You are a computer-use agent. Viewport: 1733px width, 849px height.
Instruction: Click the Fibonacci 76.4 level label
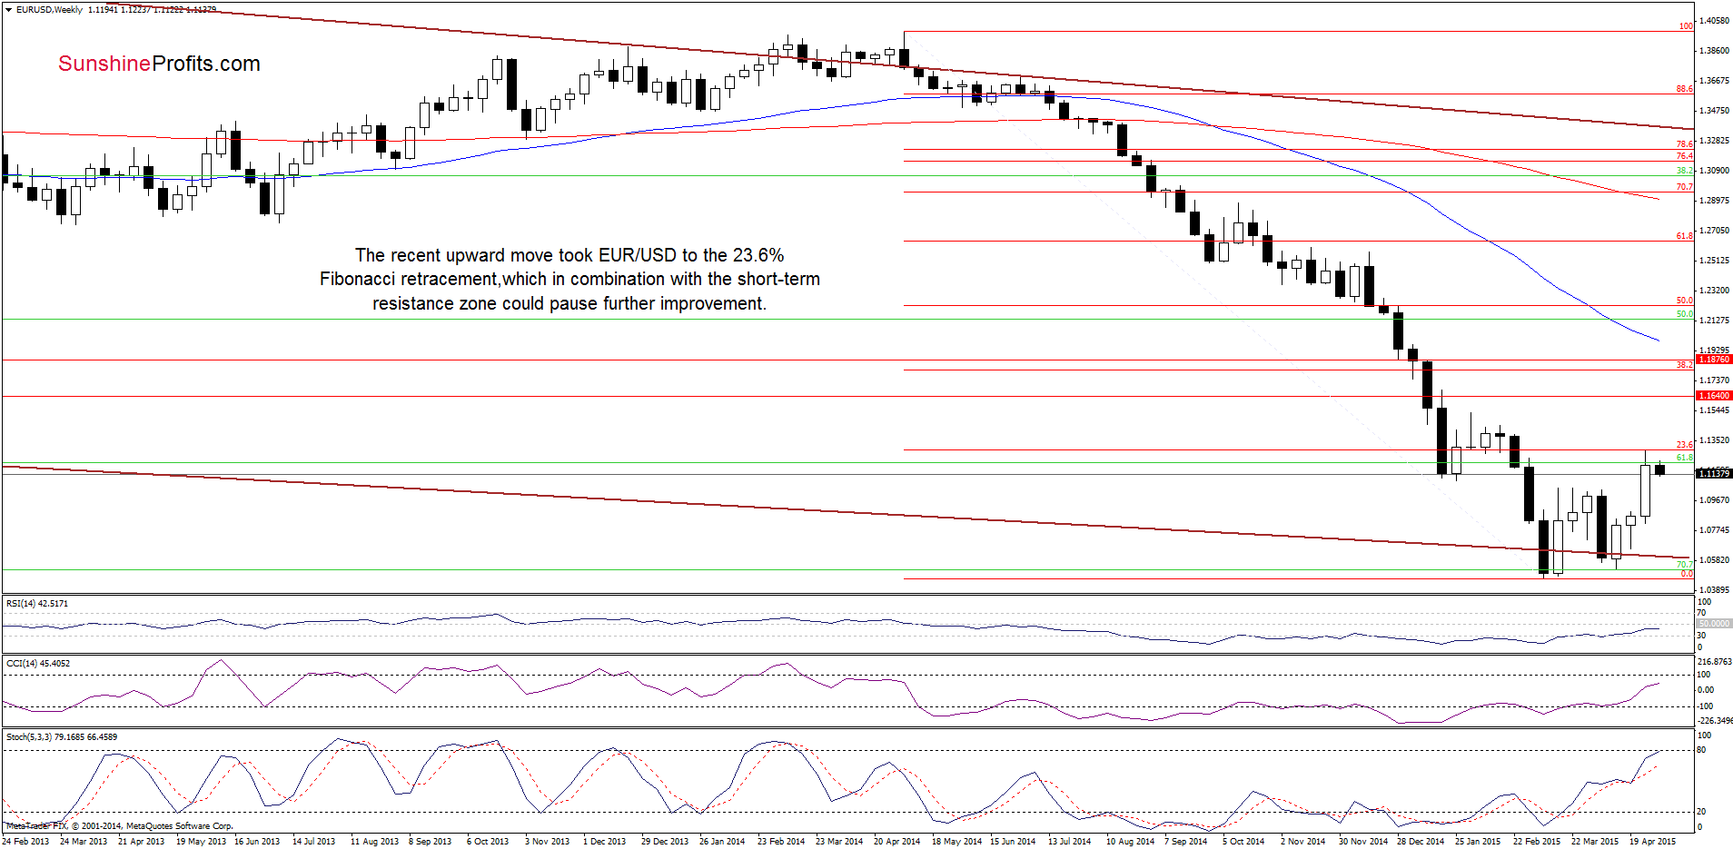click(x=1685, y=156)
